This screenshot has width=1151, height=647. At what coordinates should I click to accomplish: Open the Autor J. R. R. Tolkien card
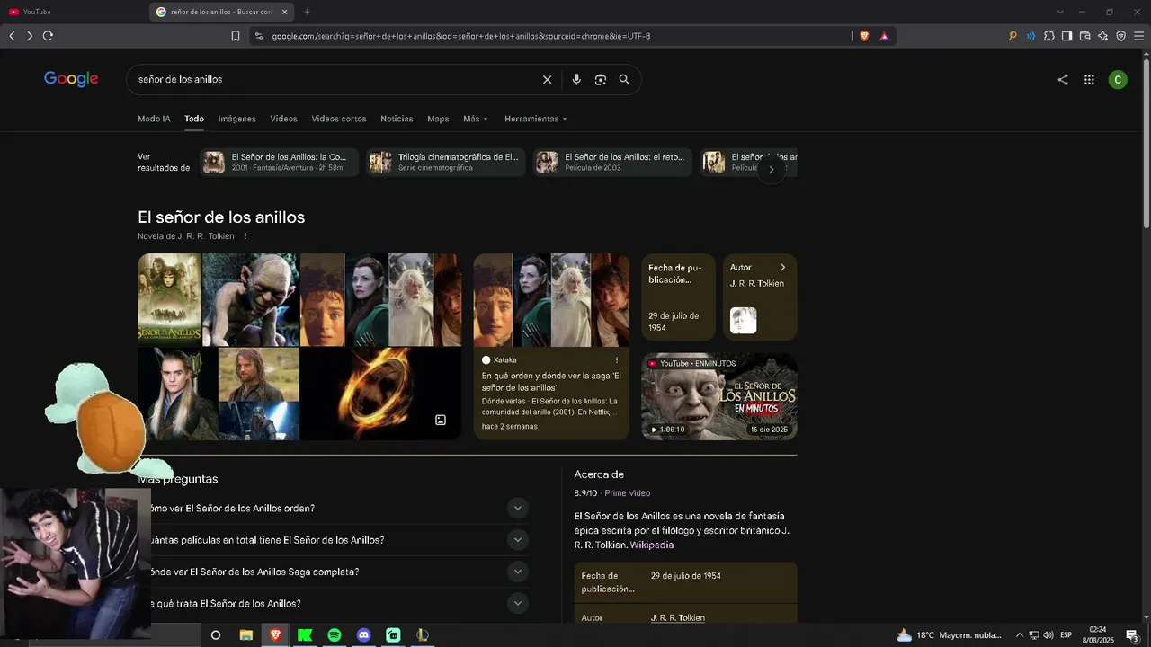[x=760, y=297]
